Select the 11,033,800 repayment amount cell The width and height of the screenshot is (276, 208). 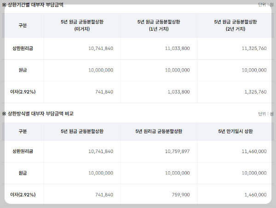(x=177, y=49)
